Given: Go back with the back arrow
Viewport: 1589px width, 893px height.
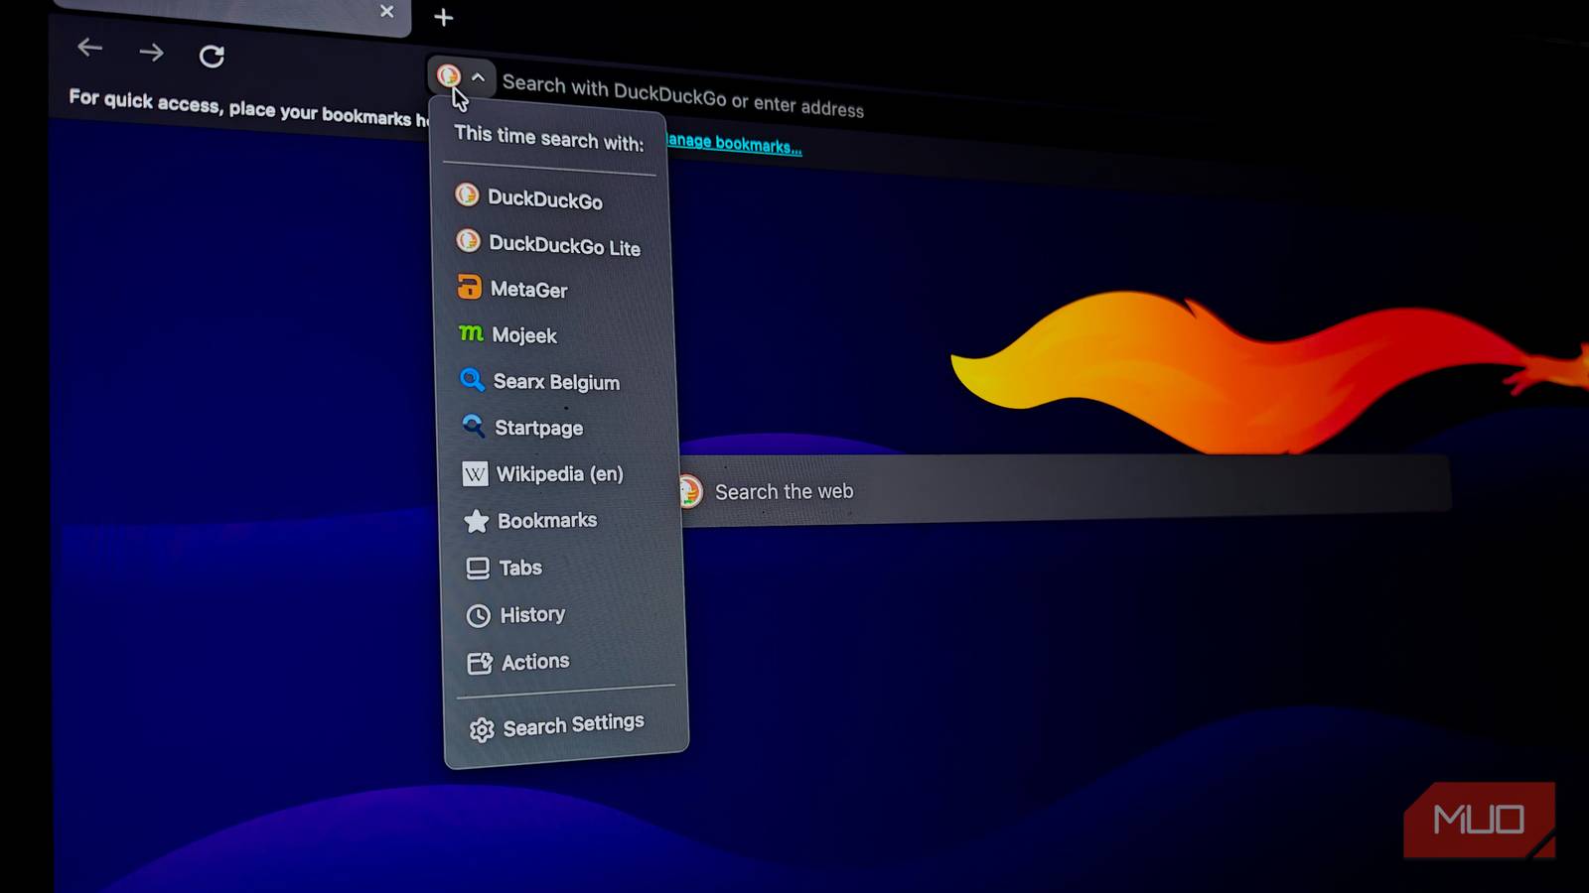Looking at the screenshot, I should point(90,48).
